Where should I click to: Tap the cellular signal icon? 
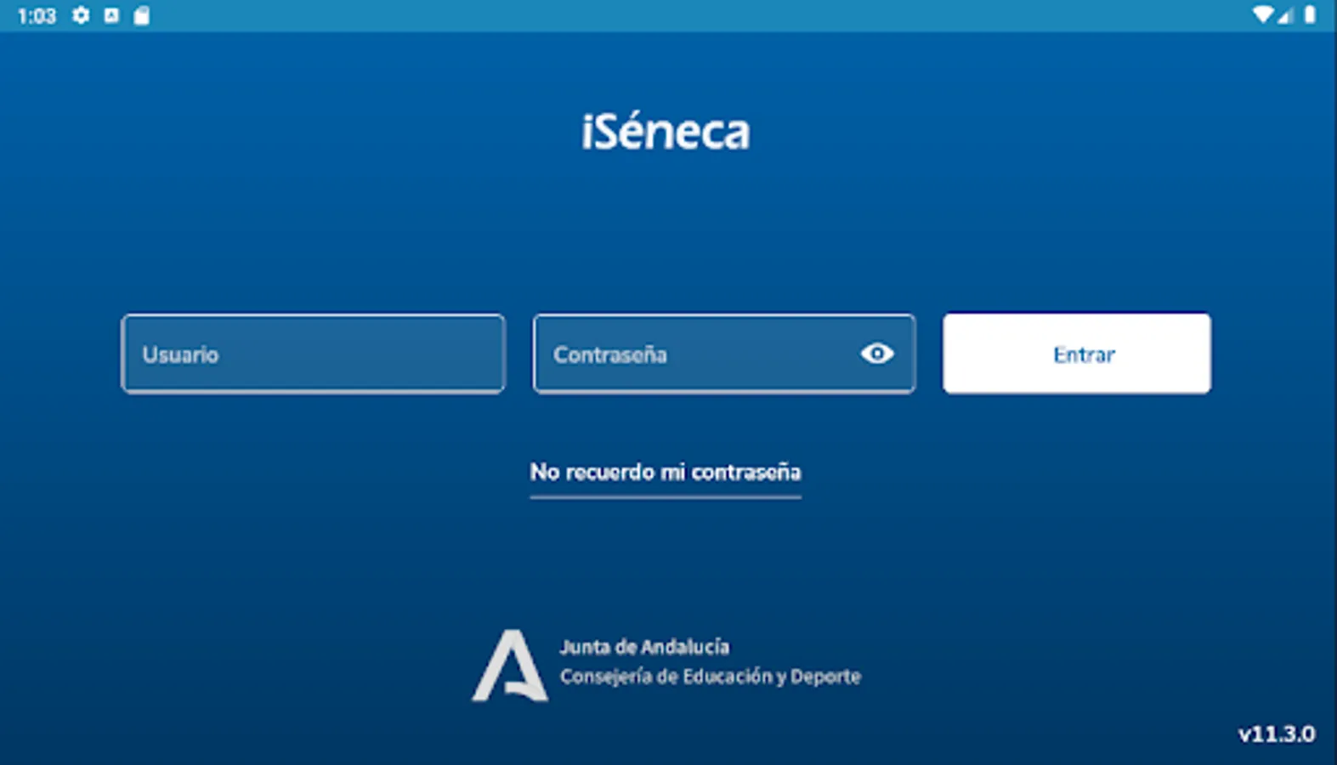pos(1284,14)
